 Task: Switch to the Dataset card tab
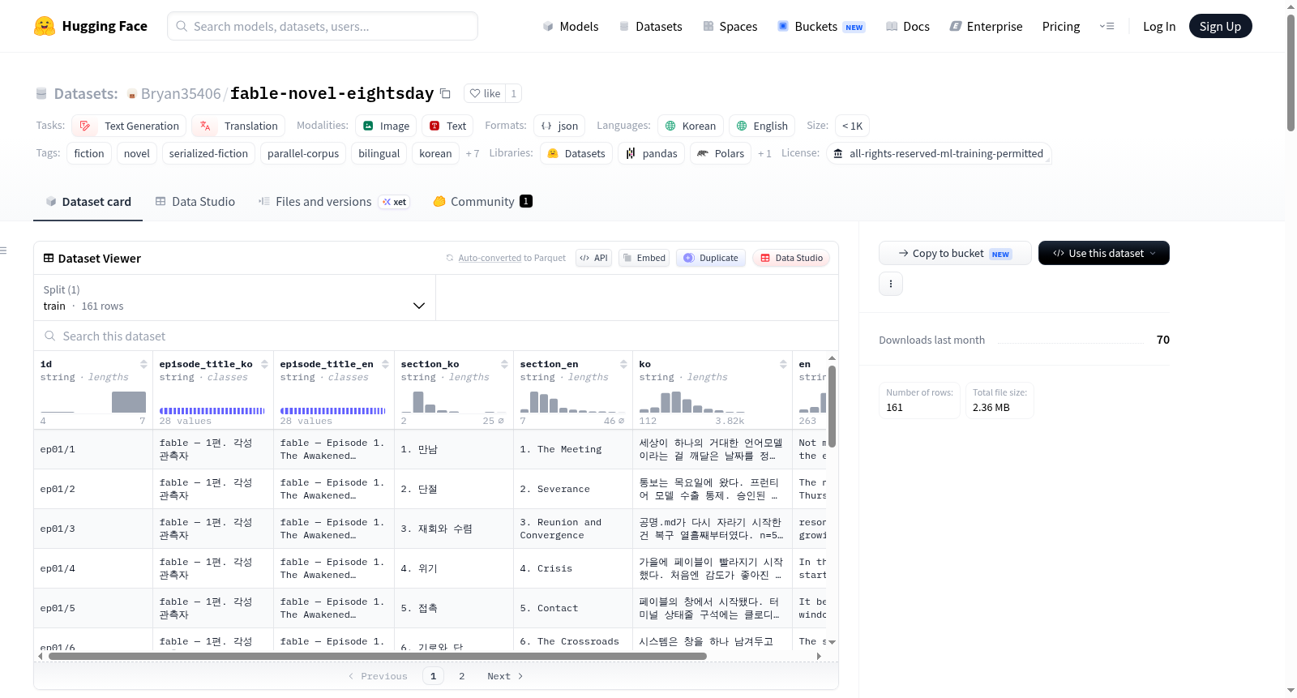88,202
